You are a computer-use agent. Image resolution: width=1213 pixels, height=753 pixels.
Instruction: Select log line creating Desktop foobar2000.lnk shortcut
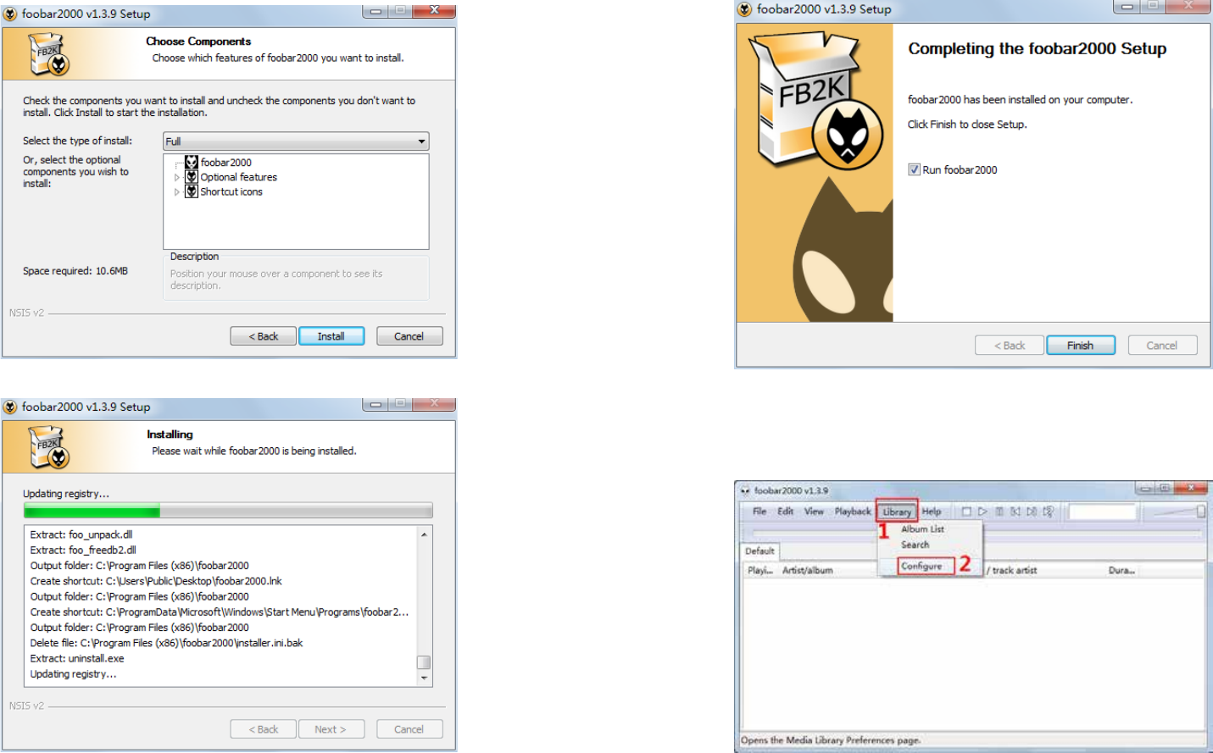tap(156, 581)
